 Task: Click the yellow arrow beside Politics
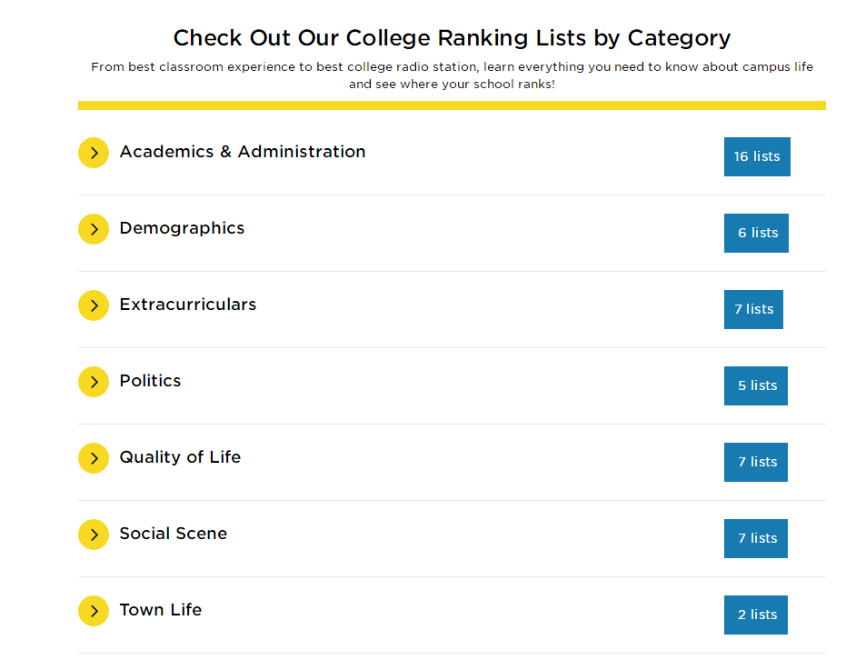(94, 382)
